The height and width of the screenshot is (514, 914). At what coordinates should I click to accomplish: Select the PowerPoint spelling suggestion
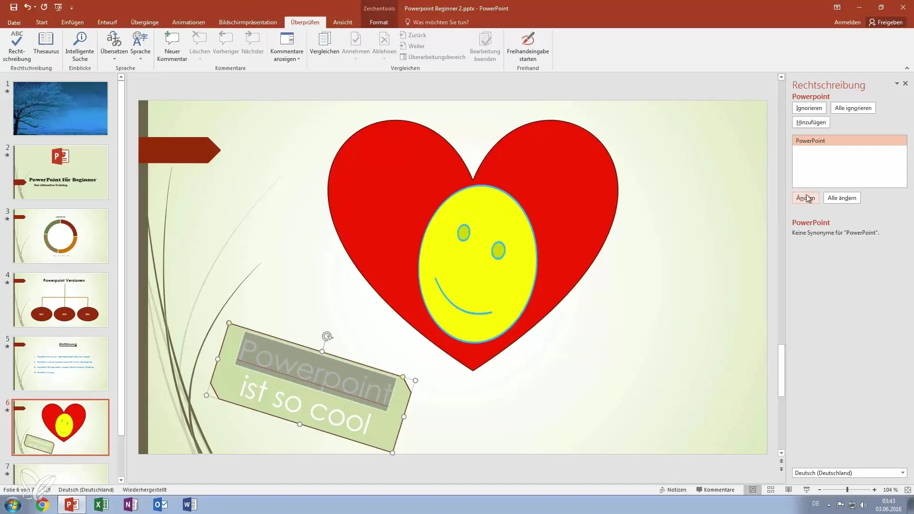pyautogui.click(x=849, y=140)
